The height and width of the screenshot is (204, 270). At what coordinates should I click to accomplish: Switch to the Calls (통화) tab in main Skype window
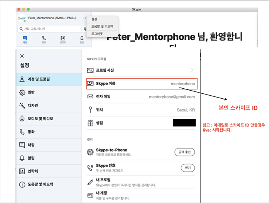pyautogui.click(x=44, y=40)
